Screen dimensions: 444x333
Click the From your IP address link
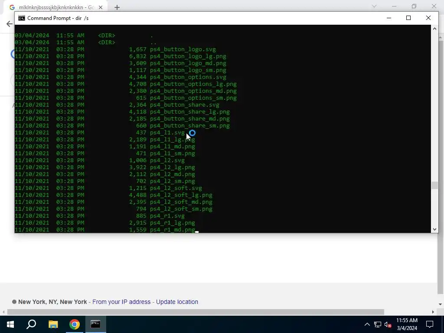point(121,302)
